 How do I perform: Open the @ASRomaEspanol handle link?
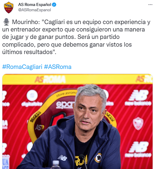coord(35,10)
